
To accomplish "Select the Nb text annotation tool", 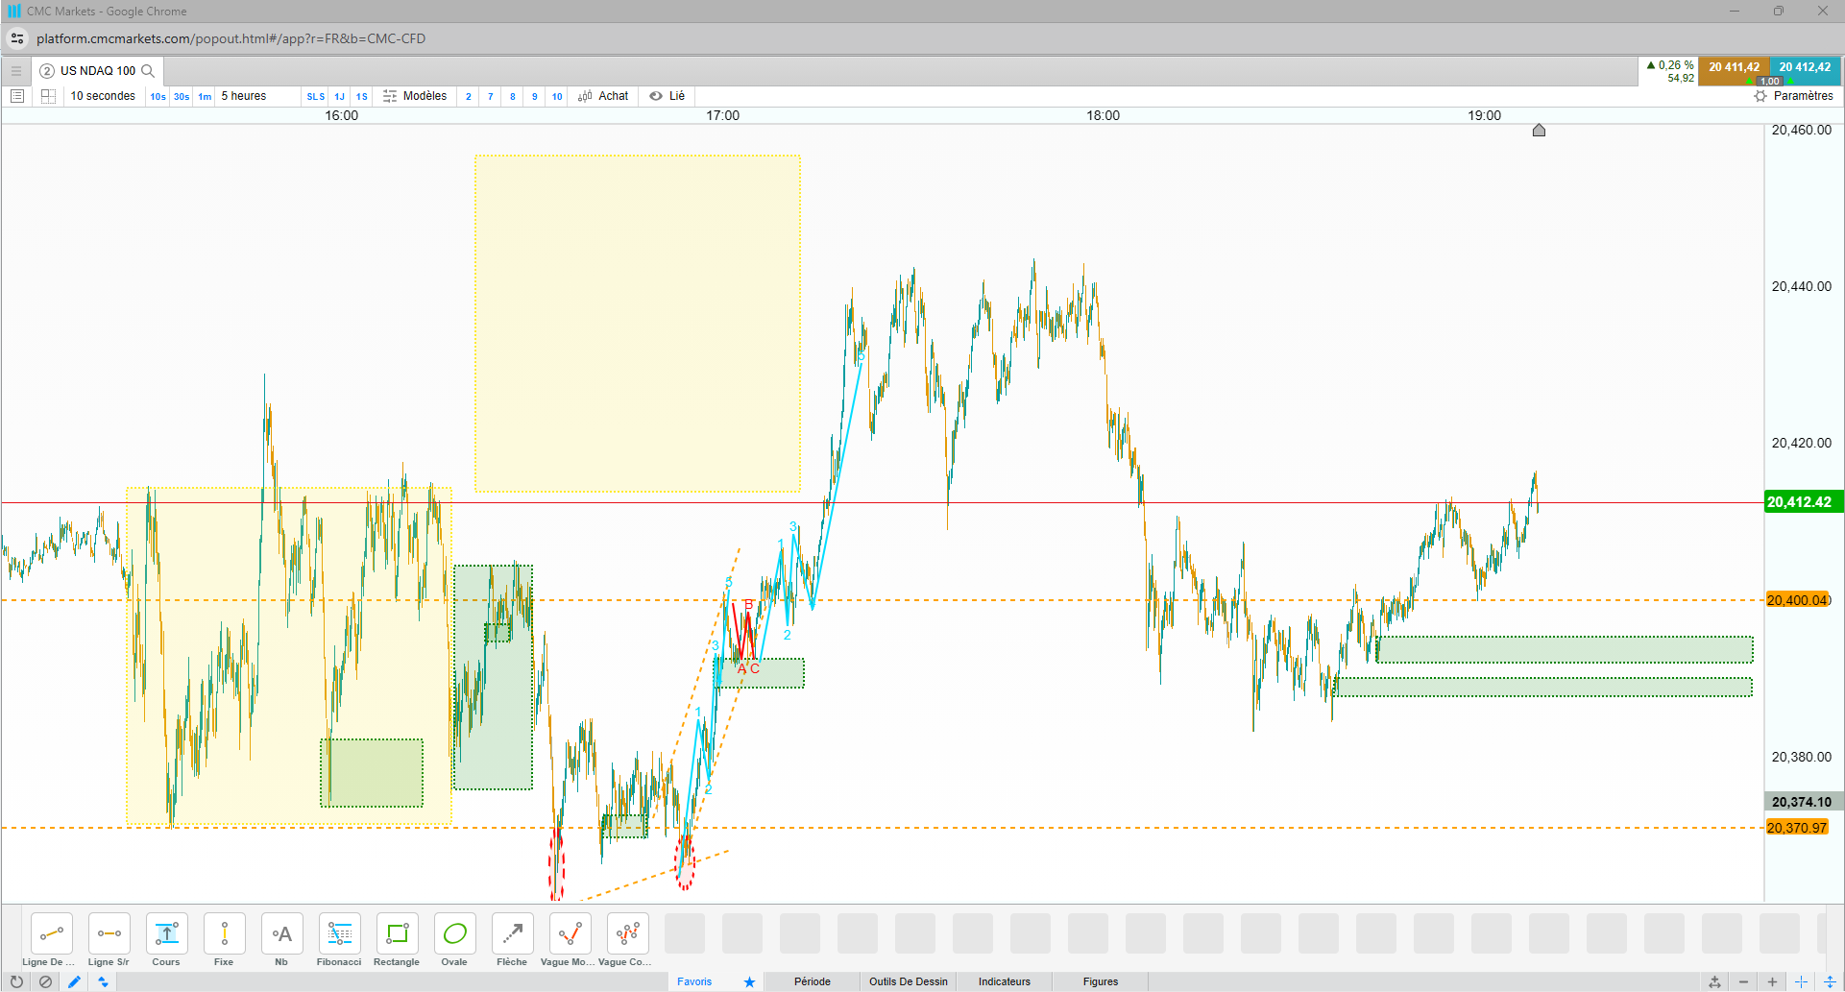I will point(282,933).
